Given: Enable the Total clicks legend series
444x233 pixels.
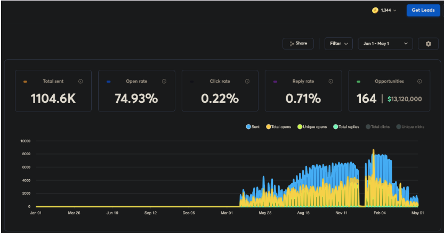Looking at the screenshot, I should click(377, 127).
